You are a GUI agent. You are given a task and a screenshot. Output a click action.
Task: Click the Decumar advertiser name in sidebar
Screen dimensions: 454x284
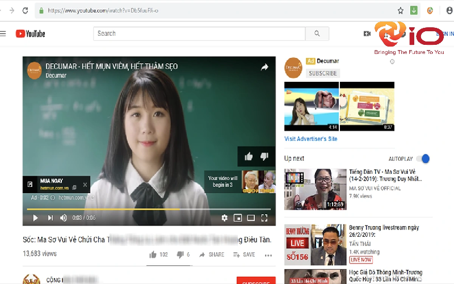tap(328, 61)
